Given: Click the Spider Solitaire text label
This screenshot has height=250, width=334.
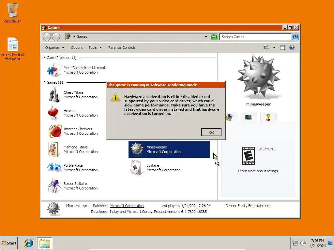Looking at the screenshot, I should [75, 184].
